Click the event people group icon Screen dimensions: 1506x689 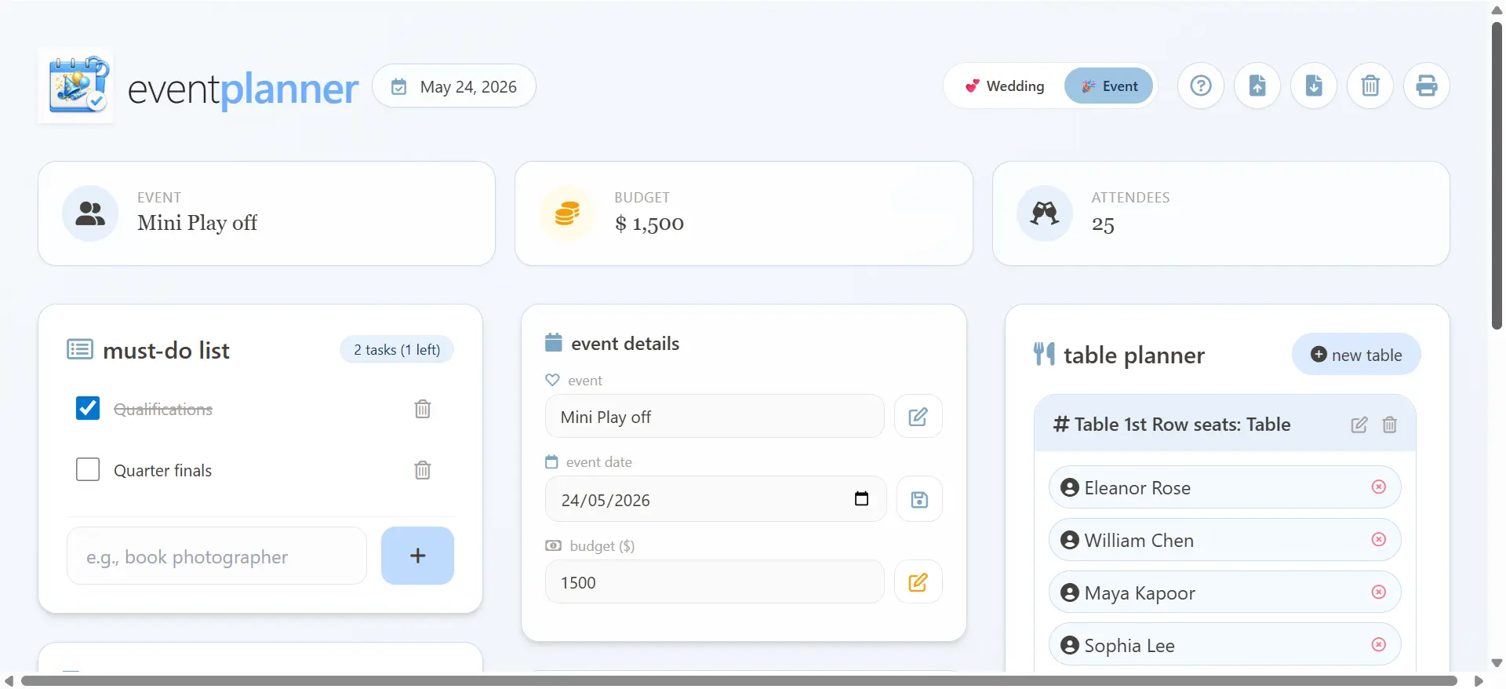click(90, 213)
